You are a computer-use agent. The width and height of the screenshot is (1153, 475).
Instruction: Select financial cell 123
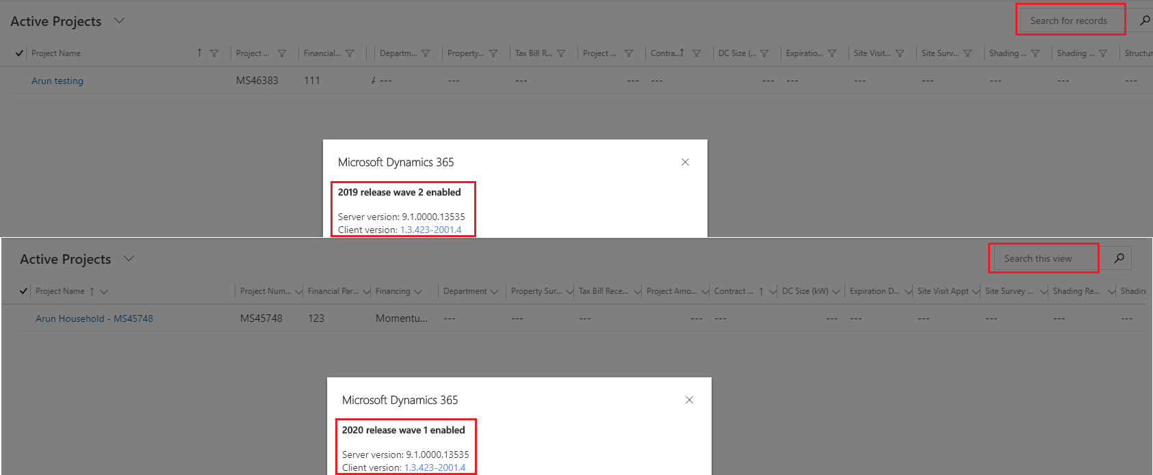click(x=316, y=318)
